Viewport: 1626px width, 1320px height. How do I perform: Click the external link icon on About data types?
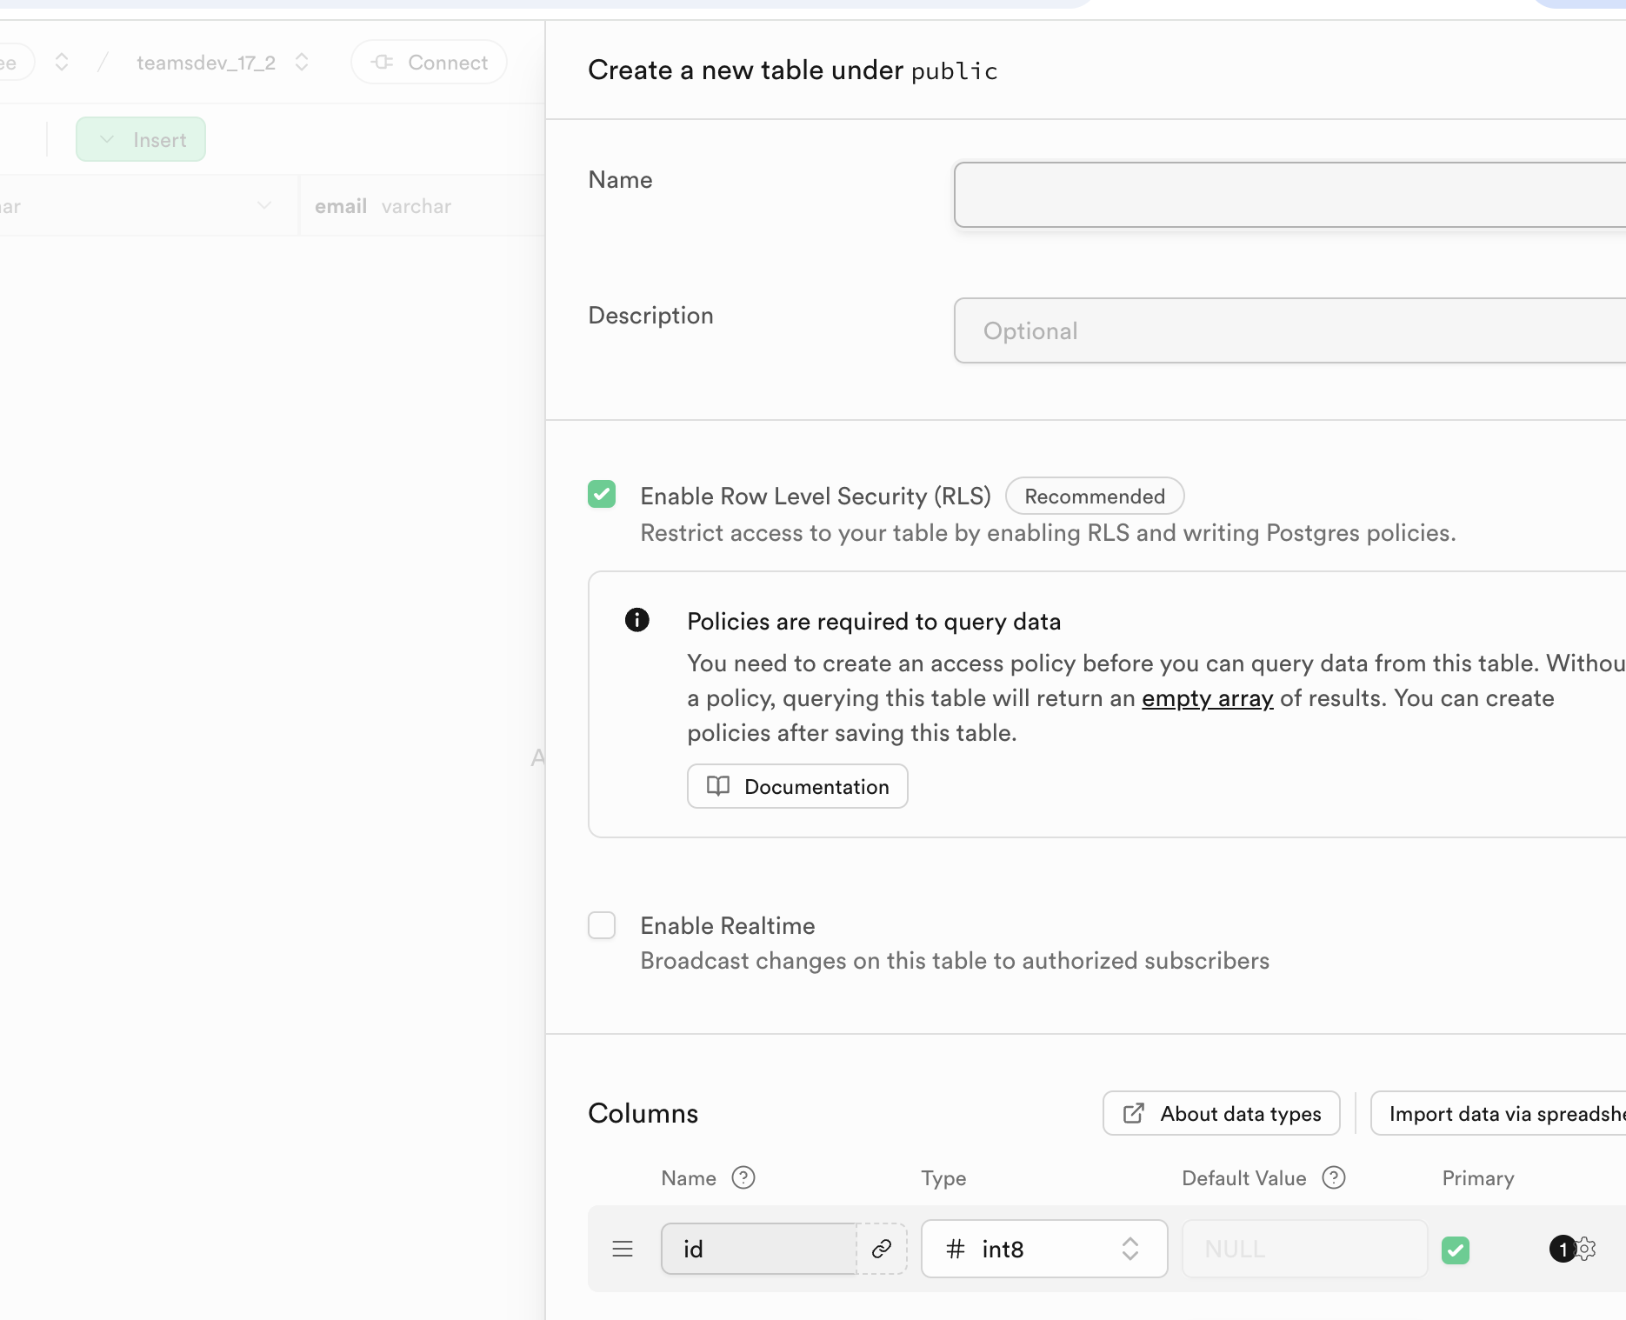point(1134,1113)
